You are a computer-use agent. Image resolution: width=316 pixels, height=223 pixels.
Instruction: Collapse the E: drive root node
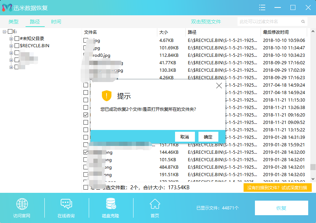pos(5,32)
